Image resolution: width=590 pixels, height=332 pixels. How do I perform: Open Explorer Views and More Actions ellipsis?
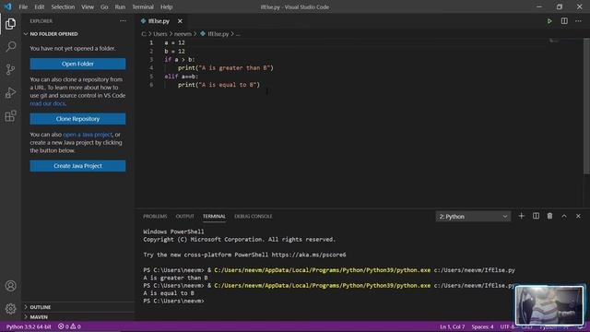pos(123,21)
